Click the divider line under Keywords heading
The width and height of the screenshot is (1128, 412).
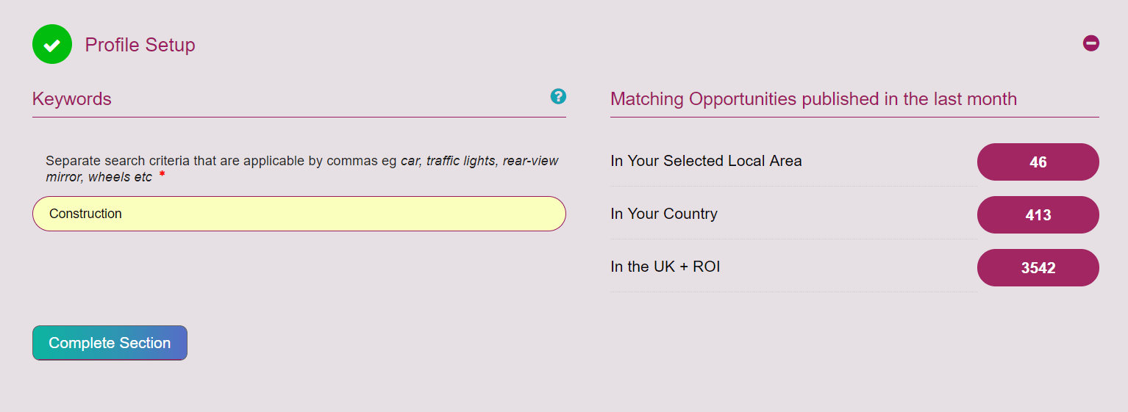(299, 117)
